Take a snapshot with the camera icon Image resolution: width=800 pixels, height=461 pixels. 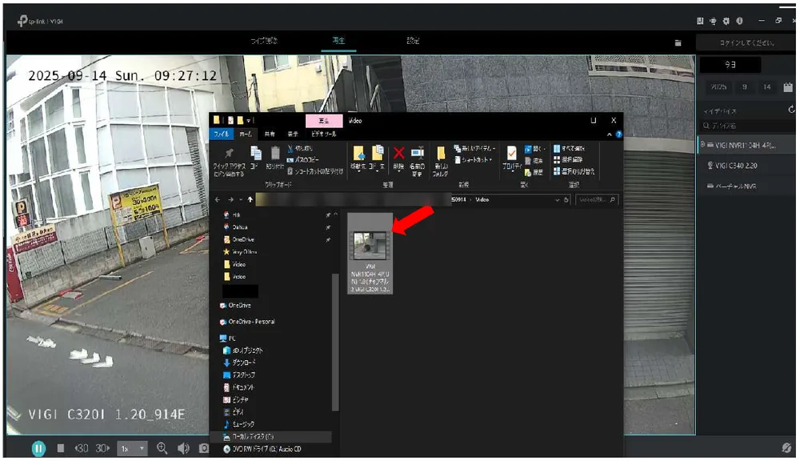[x=203, y=448]
